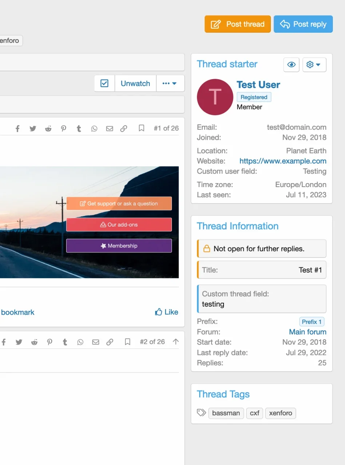This screenshot has height=465, width=345.
Task: Toggle the eye icon in Thread starter
Action: pyautogui.click(x=291, y=65)
